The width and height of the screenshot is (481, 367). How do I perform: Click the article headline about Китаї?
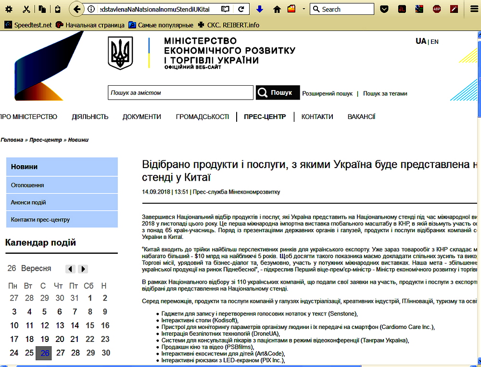click(310, 171)
